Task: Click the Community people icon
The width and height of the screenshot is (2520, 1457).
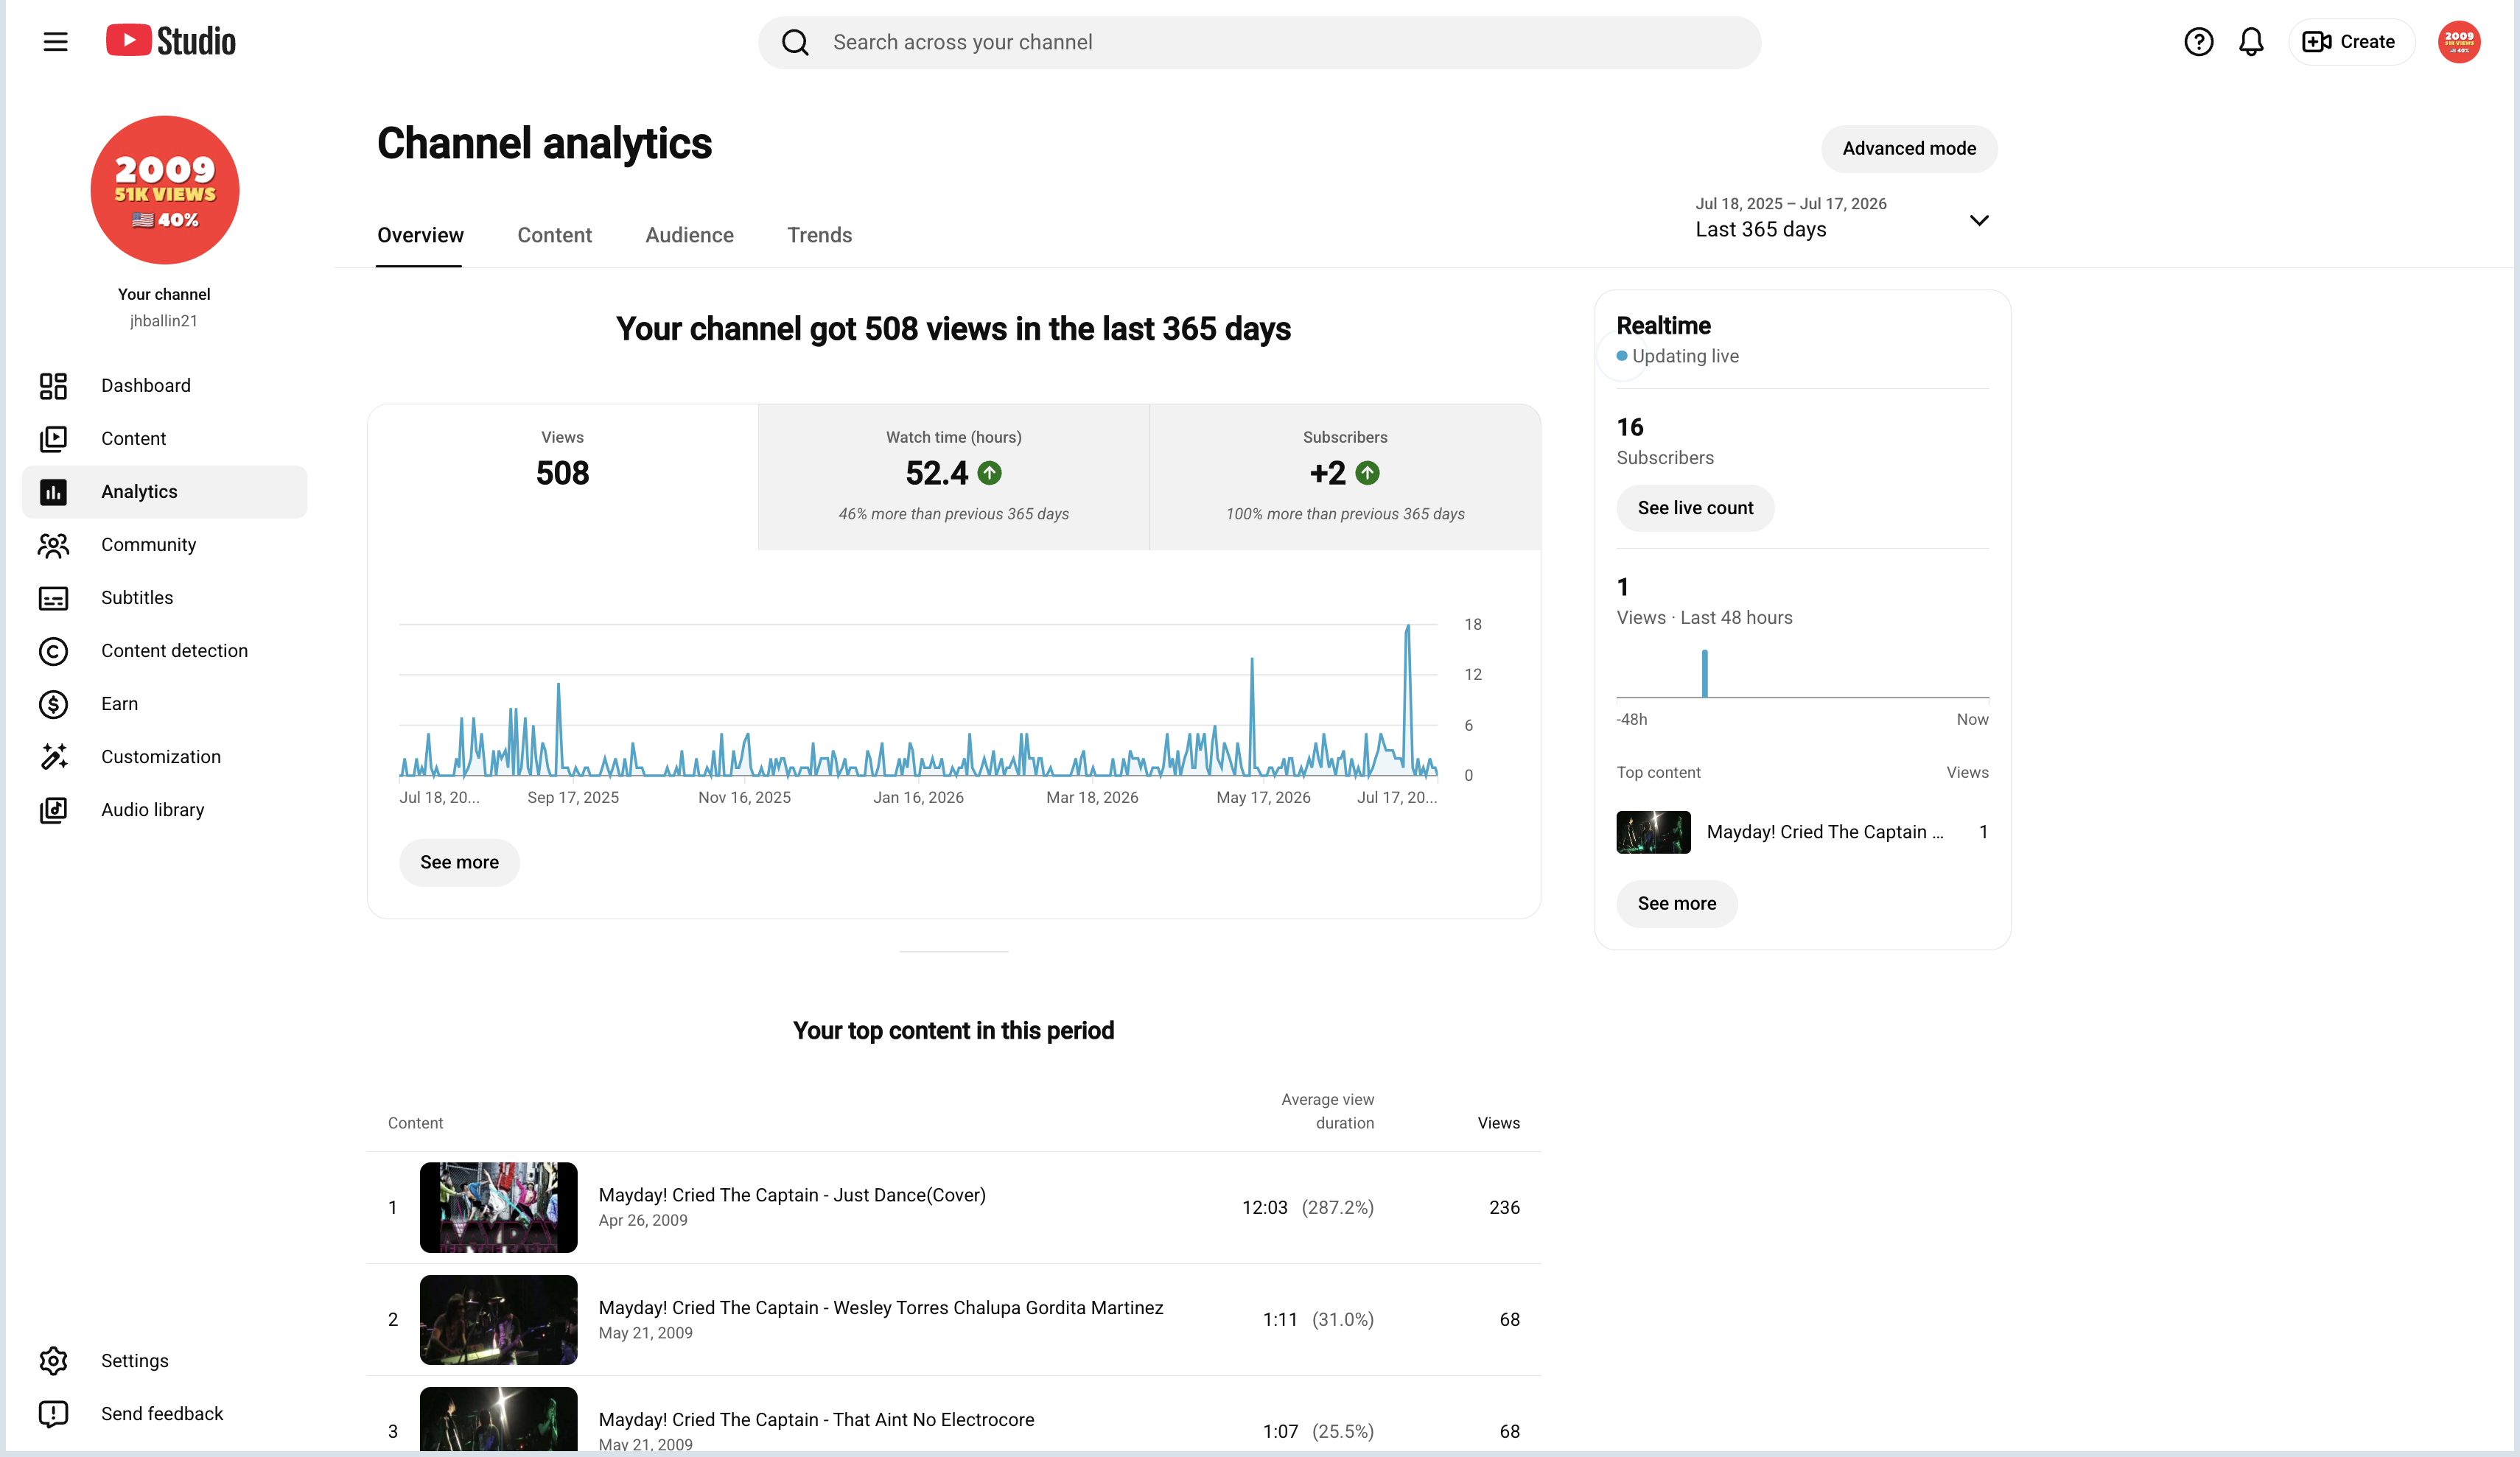Action: [53, 545]
